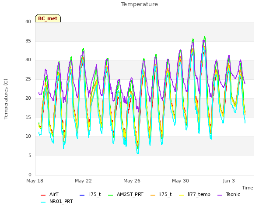Select the Tsonic legend label

click(x=233, y=194)
